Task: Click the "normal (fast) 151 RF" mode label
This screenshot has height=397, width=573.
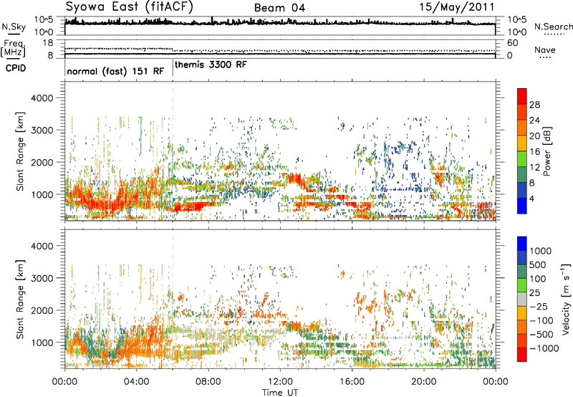Action: pyautogui.click(x=115, y=71)
